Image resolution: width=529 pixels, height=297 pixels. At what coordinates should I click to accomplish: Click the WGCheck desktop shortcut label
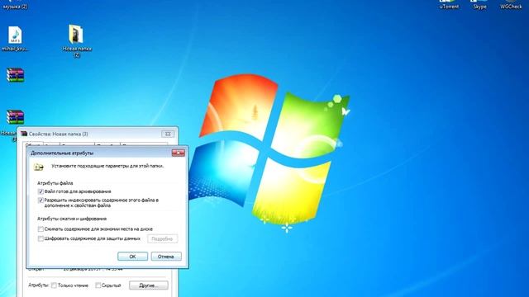[x=511, y=7]
